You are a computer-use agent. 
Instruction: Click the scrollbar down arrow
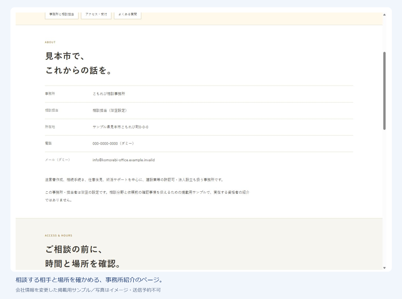tap(384, 268)
